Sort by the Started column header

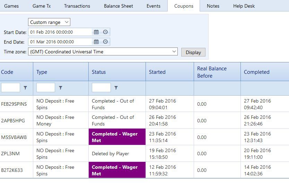[x=157, y=72]
